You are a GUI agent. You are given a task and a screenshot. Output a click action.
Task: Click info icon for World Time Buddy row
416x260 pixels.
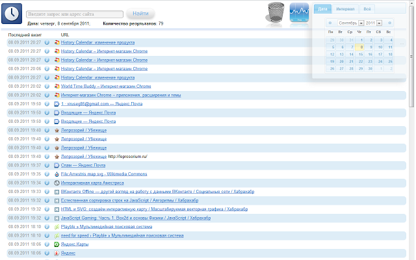tap(47, 86)
